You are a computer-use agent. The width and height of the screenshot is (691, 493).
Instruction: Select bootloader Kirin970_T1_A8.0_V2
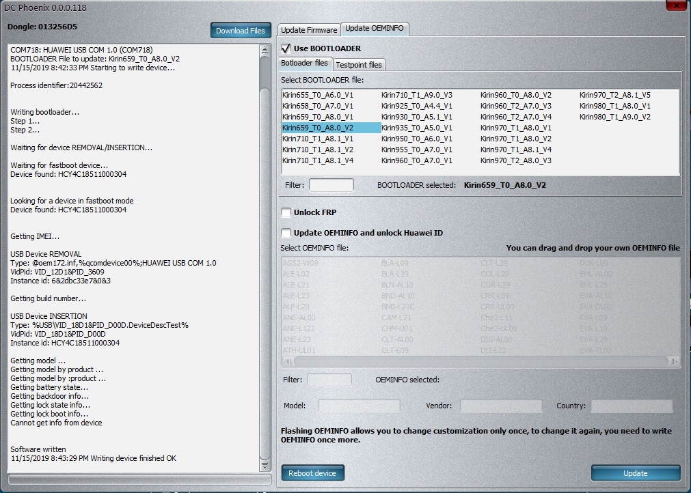516,139
